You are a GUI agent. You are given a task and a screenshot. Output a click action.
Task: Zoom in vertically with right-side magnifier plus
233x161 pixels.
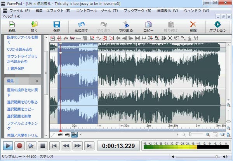point(229,105)
